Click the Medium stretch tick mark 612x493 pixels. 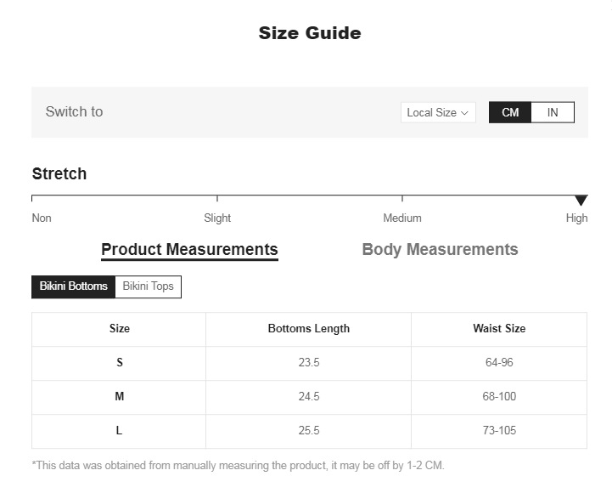[x=402, y=199]
